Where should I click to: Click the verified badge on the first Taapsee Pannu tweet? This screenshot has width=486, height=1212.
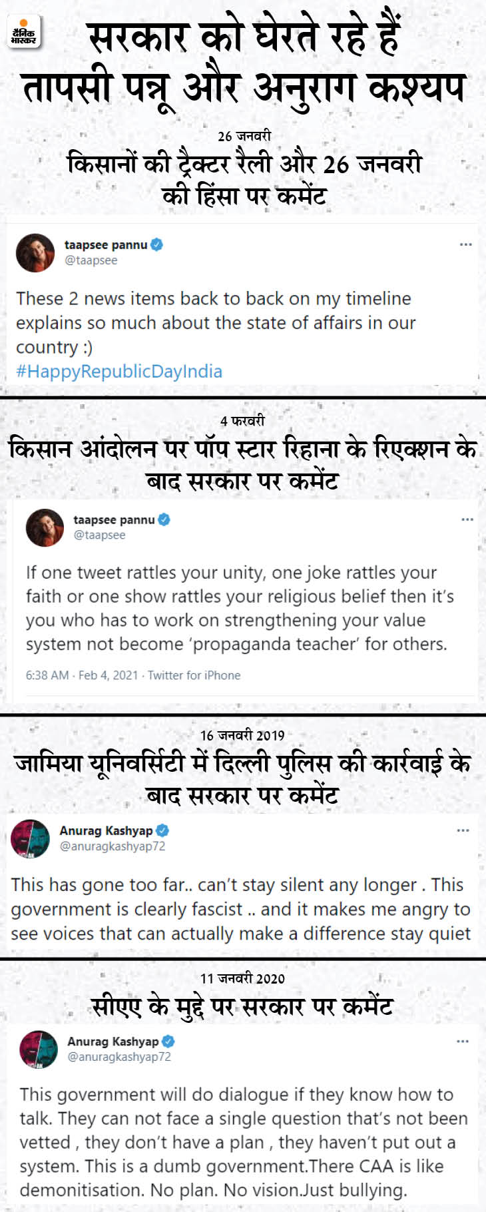coord(156,244)
